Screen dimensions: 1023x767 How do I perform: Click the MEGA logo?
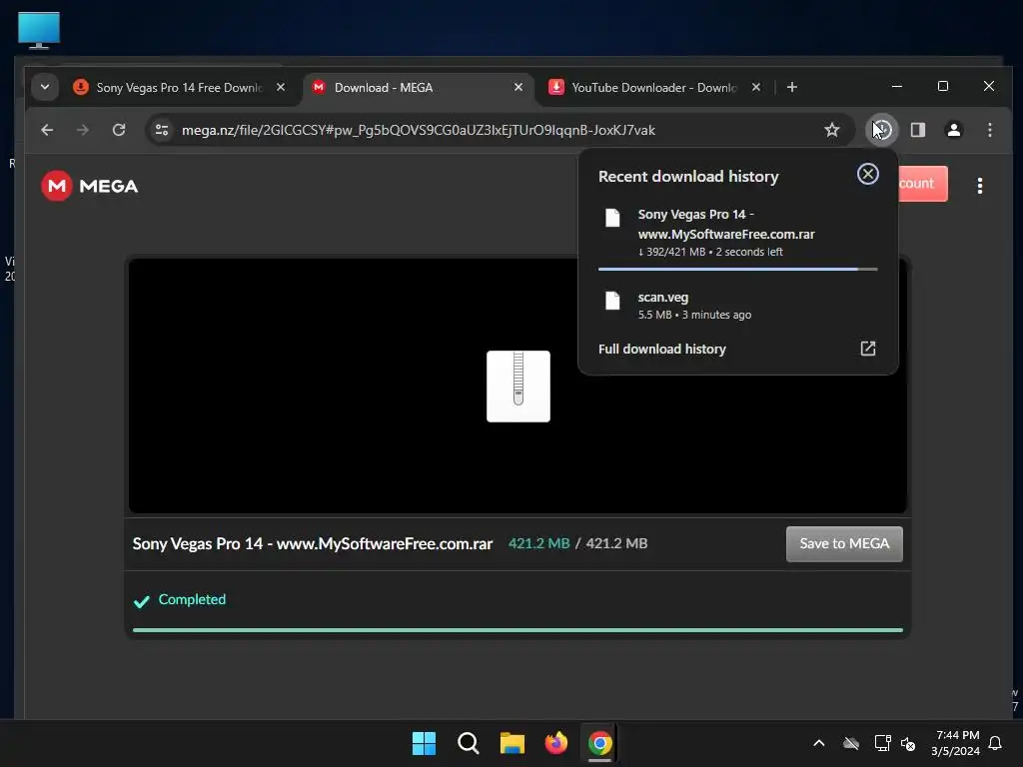89,186
